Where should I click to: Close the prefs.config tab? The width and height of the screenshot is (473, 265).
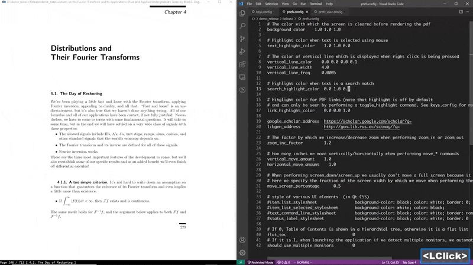coord(307,12)
